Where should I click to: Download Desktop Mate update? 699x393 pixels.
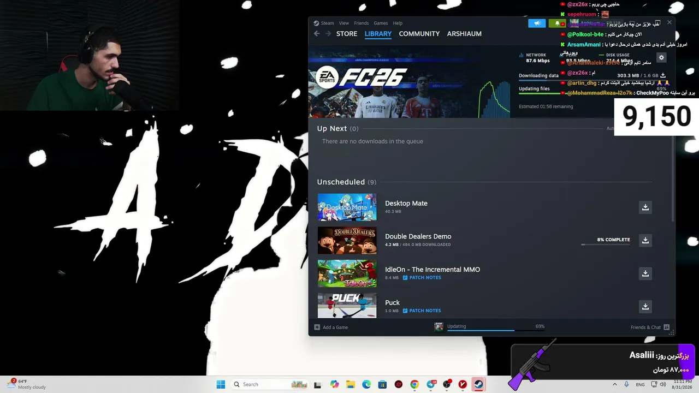645,207
